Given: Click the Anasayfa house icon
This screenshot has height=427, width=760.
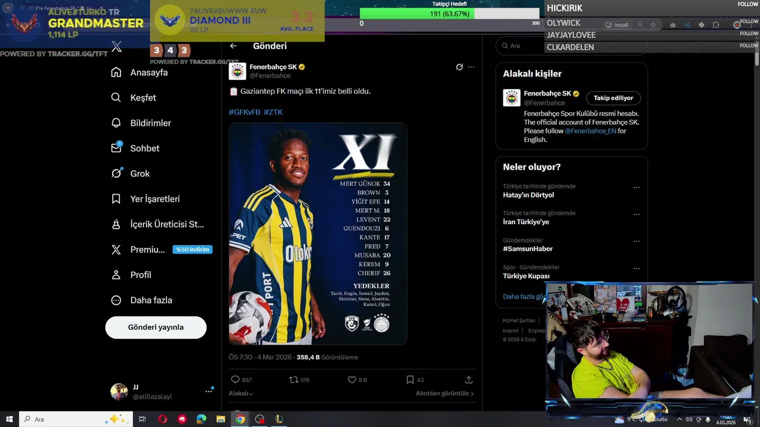Looking at the screenshot, I should [116, 72].
